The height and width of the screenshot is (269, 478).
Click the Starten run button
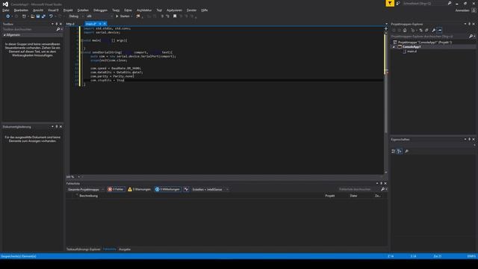(122, 16)
